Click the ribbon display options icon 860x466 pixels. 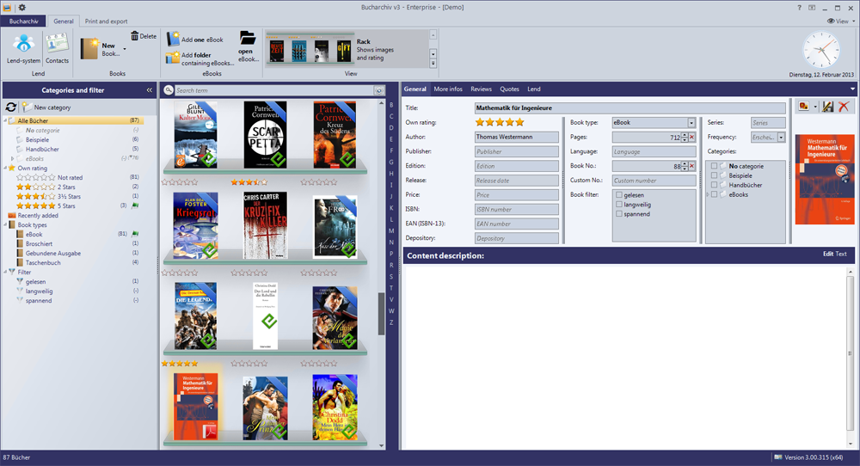click(812, 8)
